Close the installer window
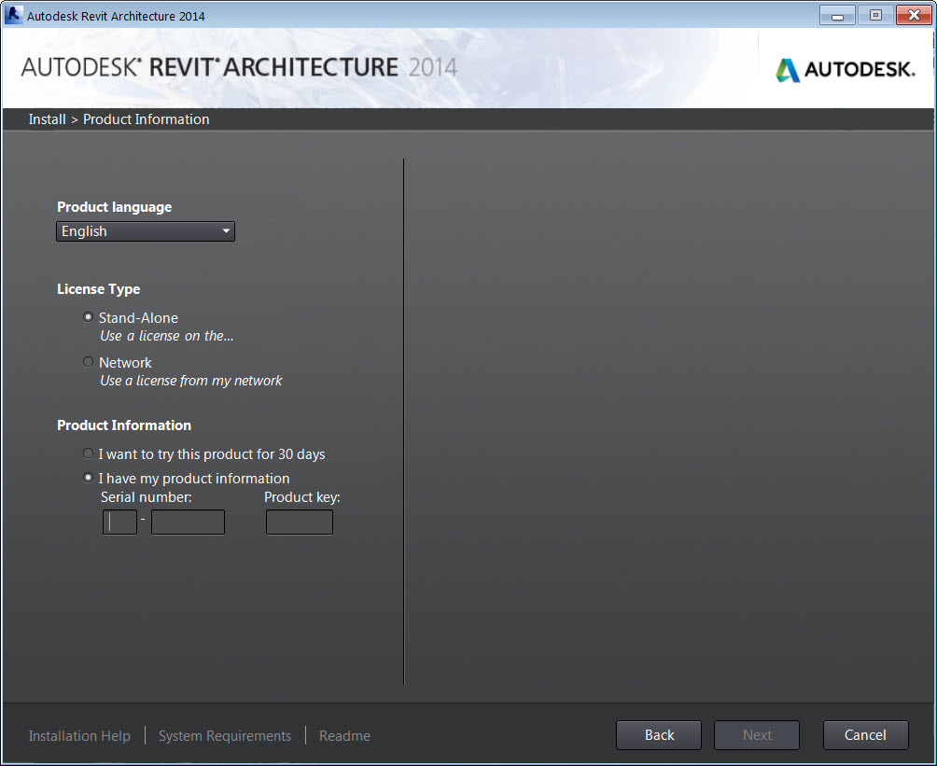Screen dimensions: 937x766 tap(914, 15)
